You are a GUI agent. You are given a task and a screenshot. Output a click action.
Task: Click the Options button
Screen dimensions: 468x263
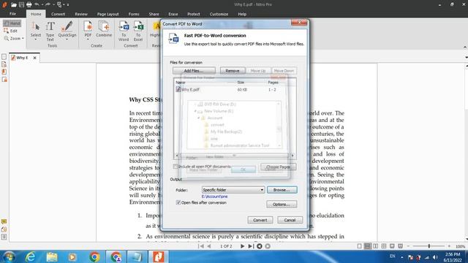282,205
